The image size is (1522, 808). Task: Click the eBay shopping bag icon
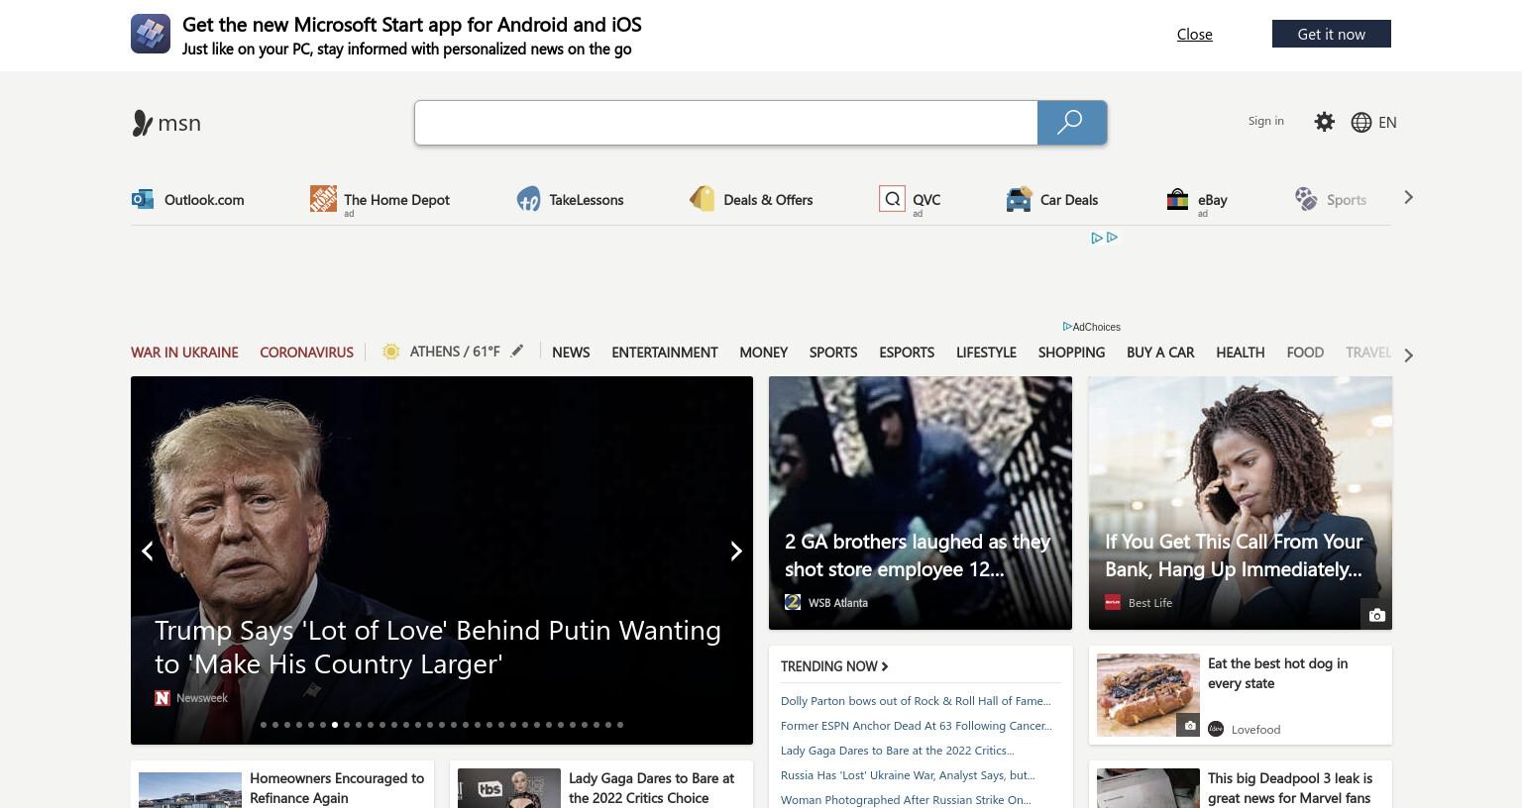pyautogui.click(x=1177, y=199)
